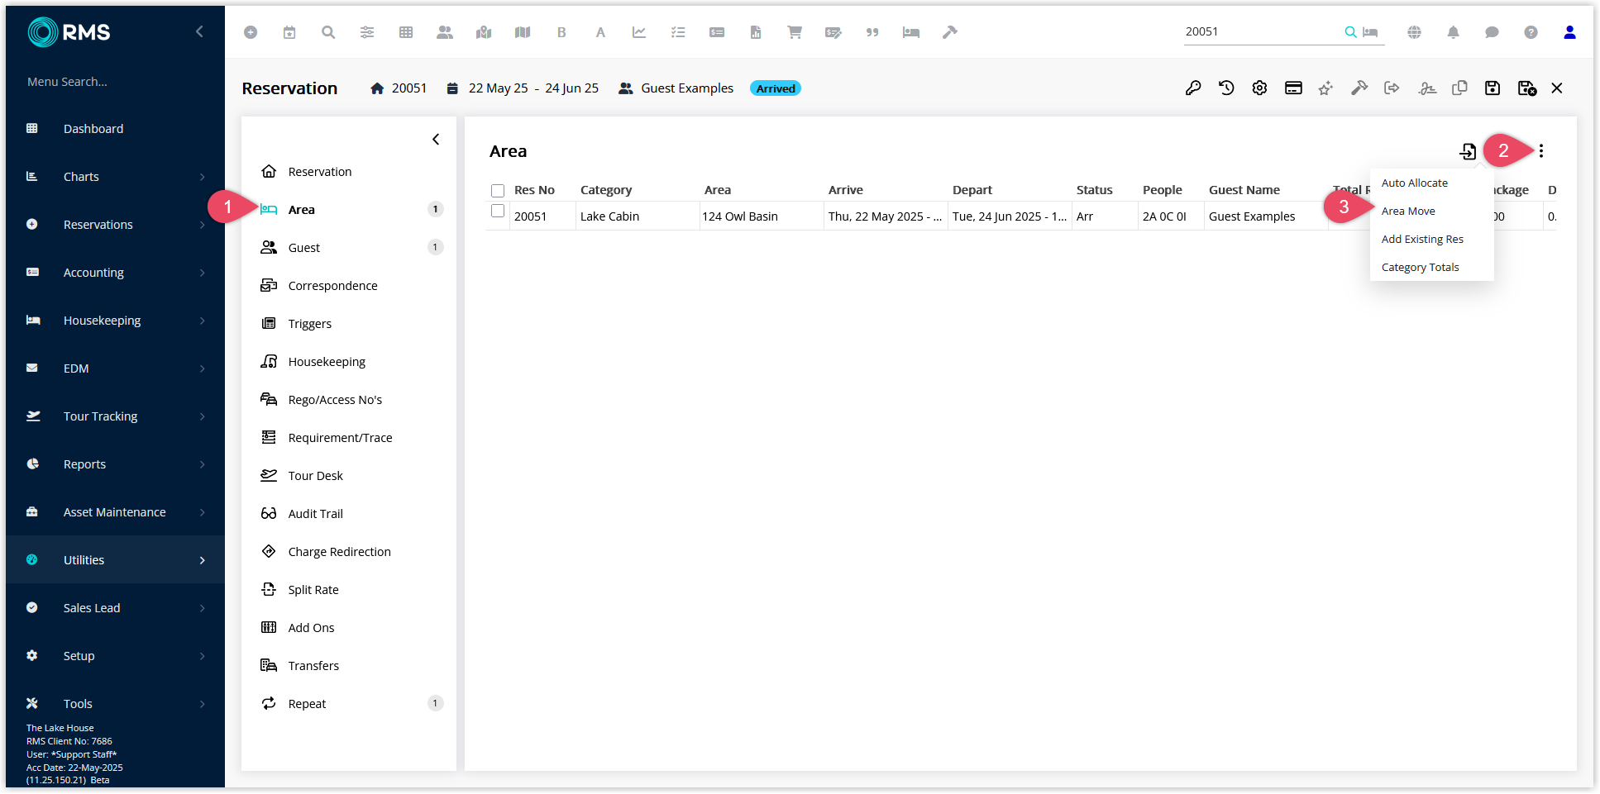The height and width of the screenshot is (794, 1600).
Task: Click the Lake Cabin category cell
Action: pyautogui.click(x=638, y=216)
